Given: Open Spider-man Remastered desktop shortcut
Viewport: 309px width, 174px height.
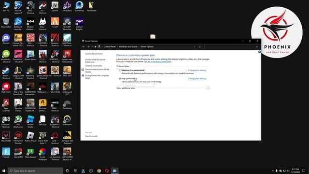Looking at the screenshot, I should [x=67, y=57].
